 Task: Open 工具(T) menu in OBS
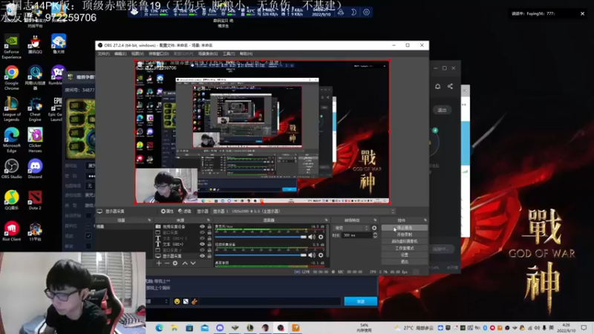[229, 53]
